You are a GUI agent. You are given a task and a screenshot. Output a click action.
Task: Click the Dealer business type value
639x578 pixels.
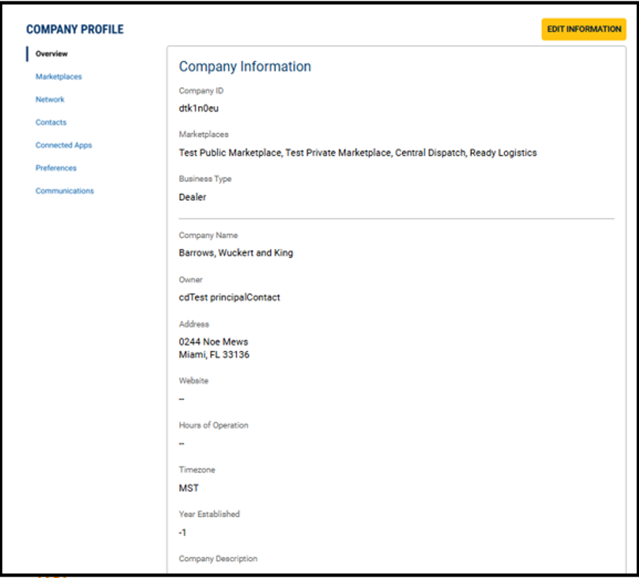coord(192,197)
